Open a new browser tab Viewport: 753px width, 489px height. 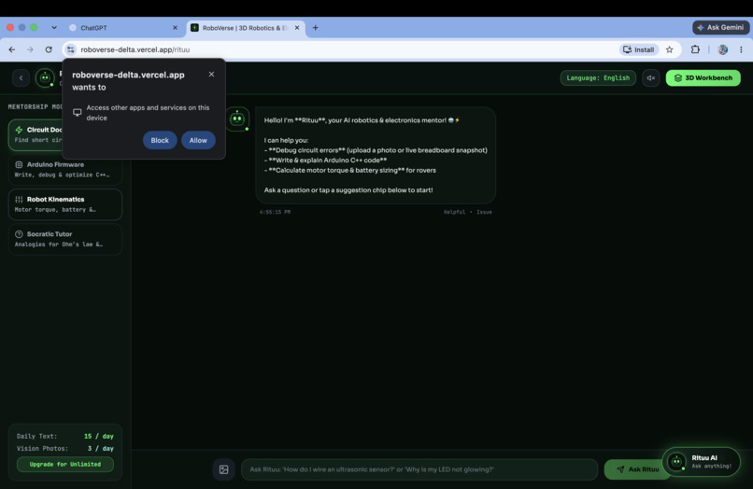tap(316, 28)
